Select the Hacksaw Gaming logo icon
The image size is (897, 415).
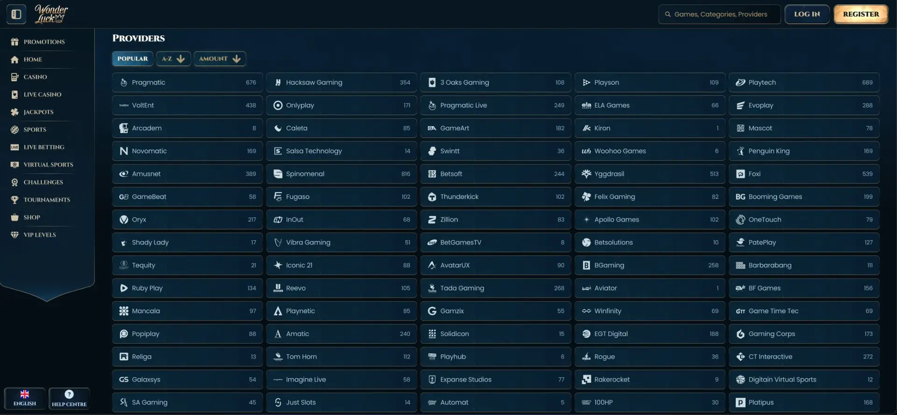click(278, 82)
